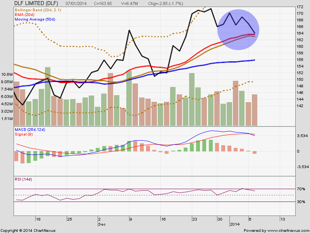The width and height of the screenshot is (310, 233).
Task: Click the date marker 23 on time axis
Action: 195,219
